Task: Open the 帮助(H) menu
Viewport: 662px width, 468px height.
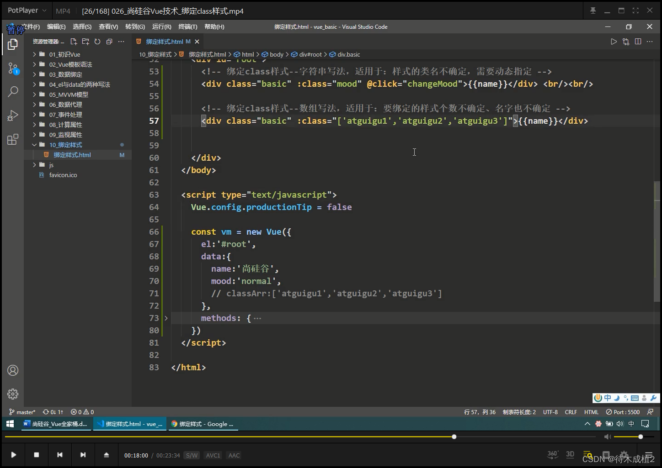Action: tap(214, 27)
